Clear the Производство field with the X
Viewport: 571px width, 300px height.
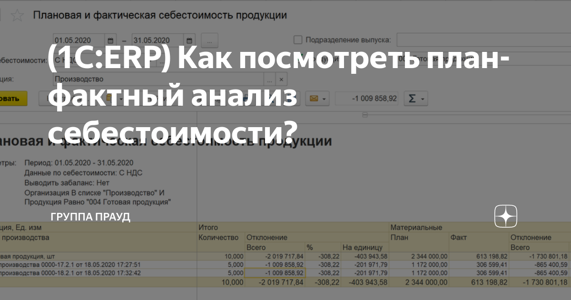281,80
